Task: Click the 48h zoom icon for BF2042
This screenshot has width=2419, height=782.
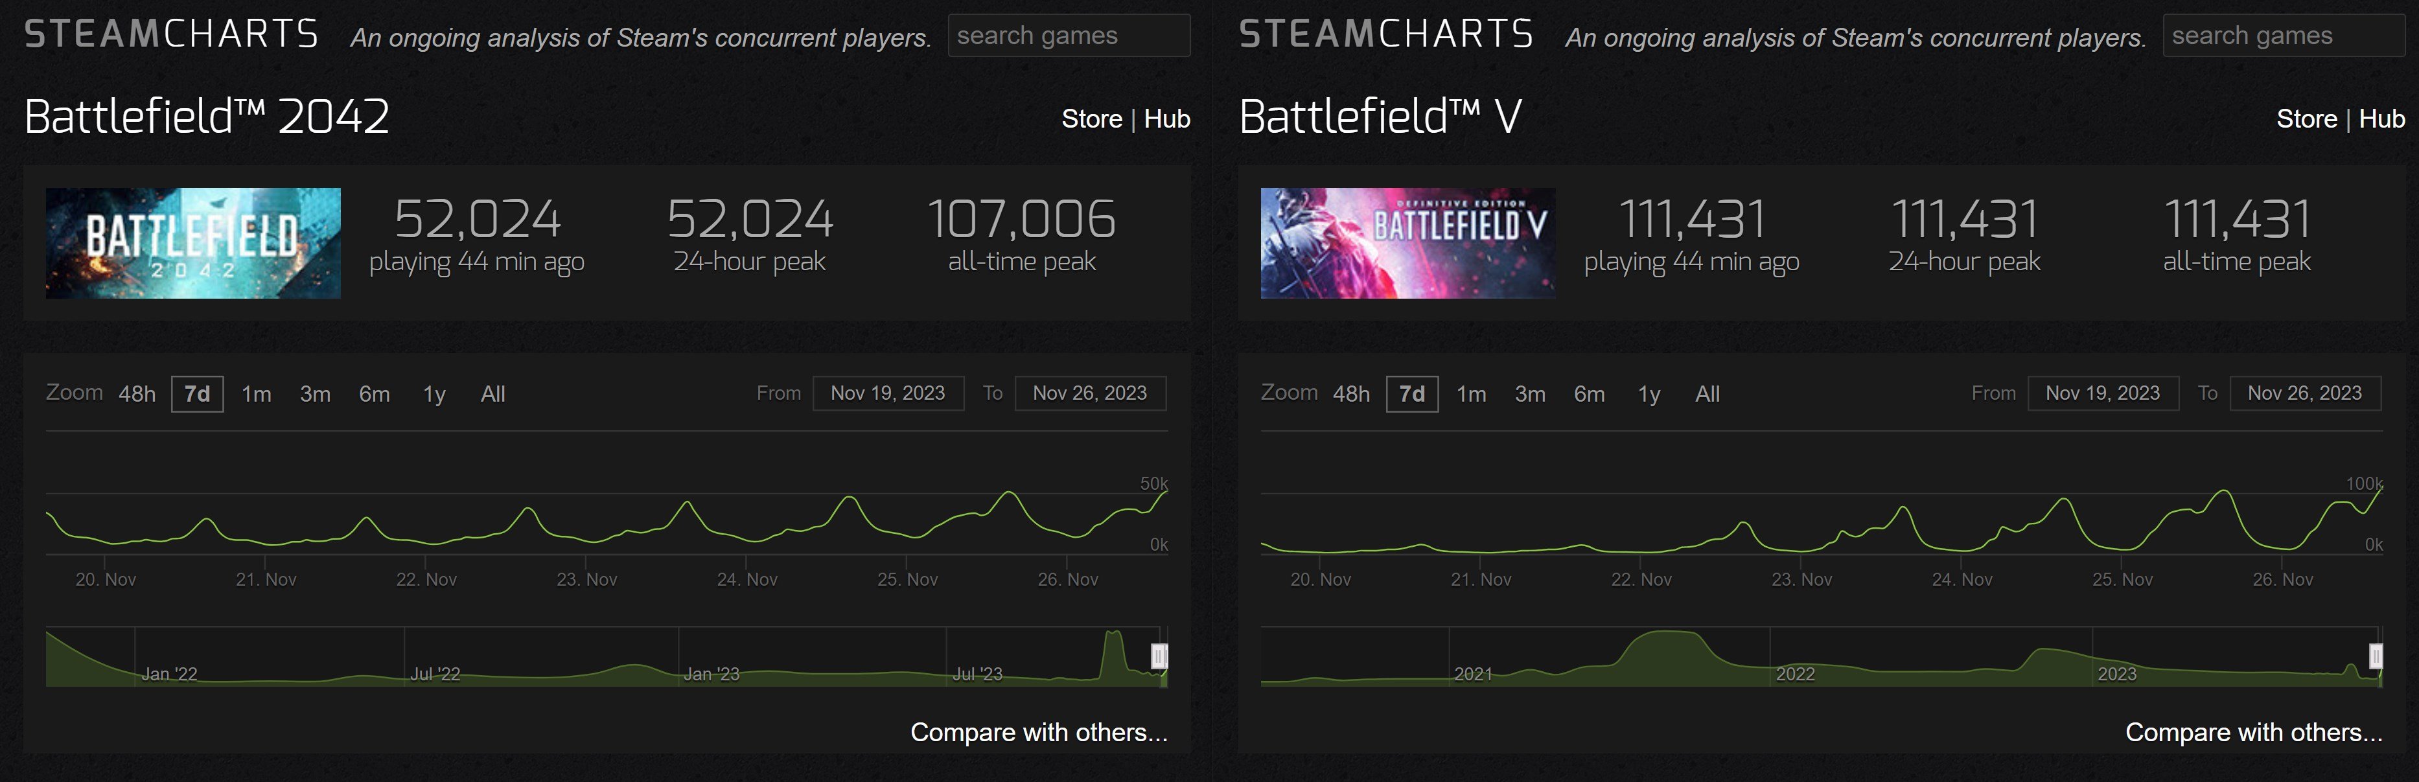Action: point(123,398)
